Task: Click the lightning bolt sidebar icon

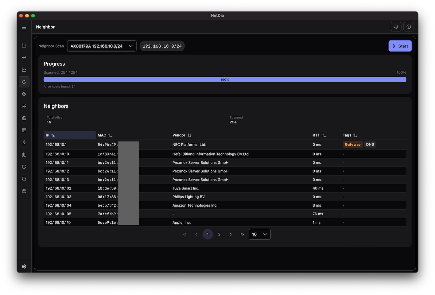Action: tap(24, 142)
